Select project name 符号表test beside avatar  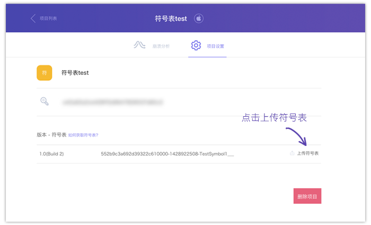coord(75,73)
